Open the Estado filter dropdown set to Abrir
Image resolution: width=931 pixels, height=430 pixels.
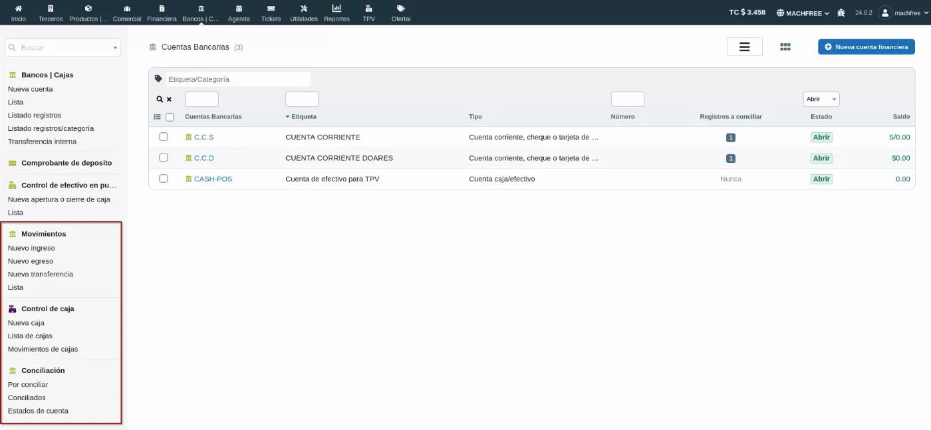821,99
